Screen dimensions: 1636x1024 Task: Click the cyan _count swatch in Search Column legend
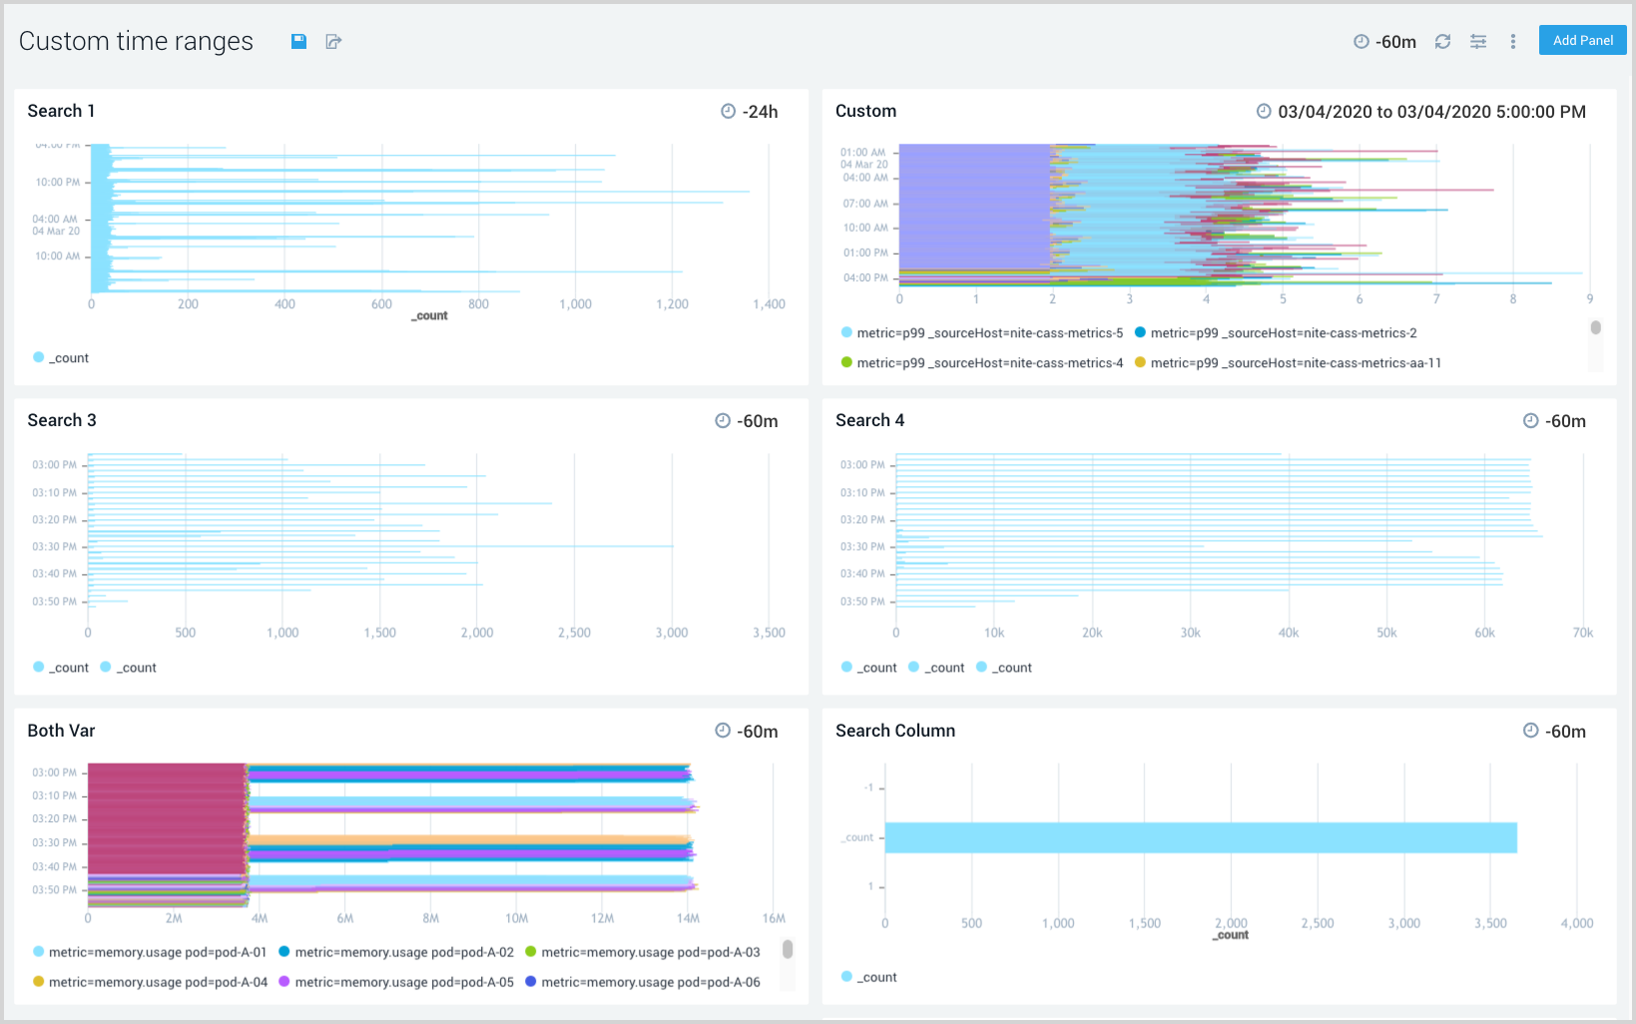point(845,976)
